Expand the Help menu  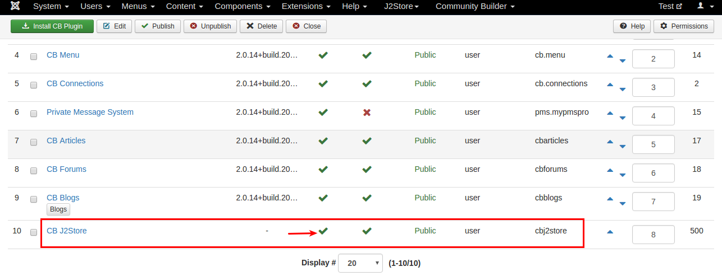pyautogui.click(x=354, y=6)
